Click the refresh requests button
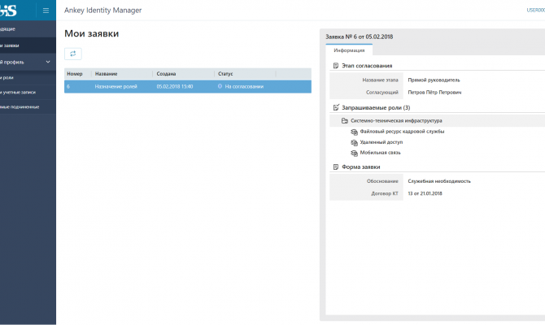Screen dimensions: 545x325 pos(72,54)
